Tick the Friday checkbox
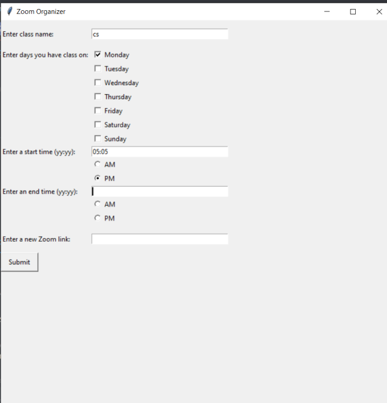387x403 pixels. click(x=98, y=110)
